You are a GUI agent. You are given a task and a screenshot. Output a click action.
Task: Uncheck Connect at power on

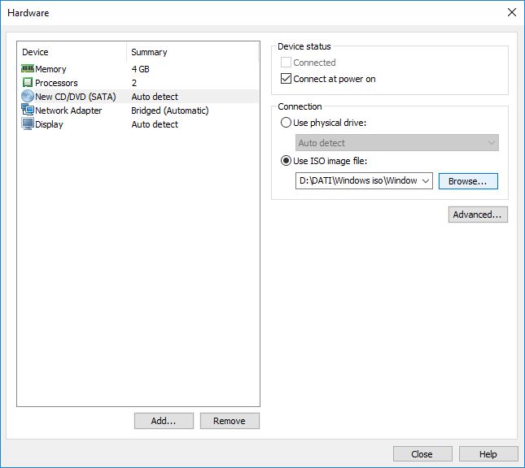[286, 79]
